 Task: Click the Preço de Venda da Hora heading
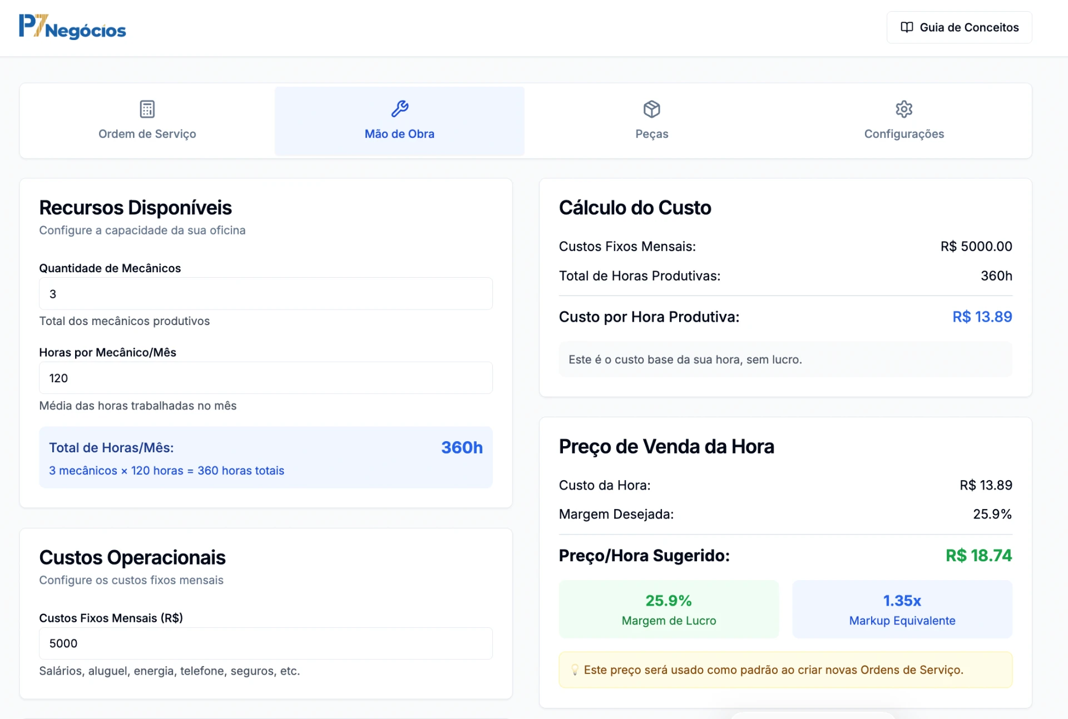tap(666, 446)
